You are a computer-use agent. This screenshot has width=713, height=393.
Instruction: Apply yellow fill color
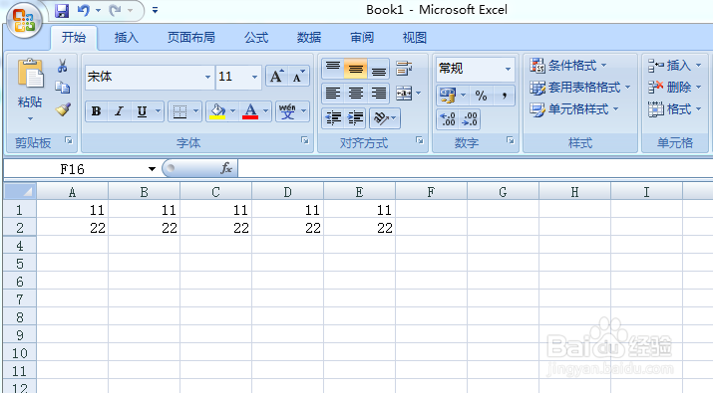pyautogui.click(x=217, y=111)
